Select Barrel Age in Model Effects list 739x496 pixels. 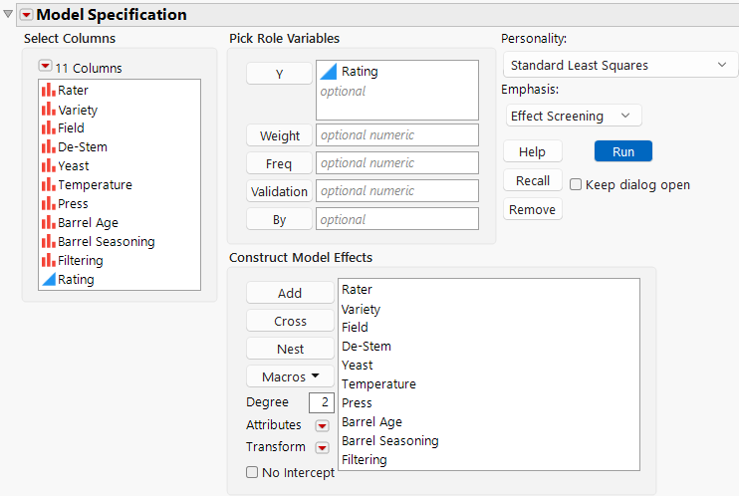coord(370,422)
